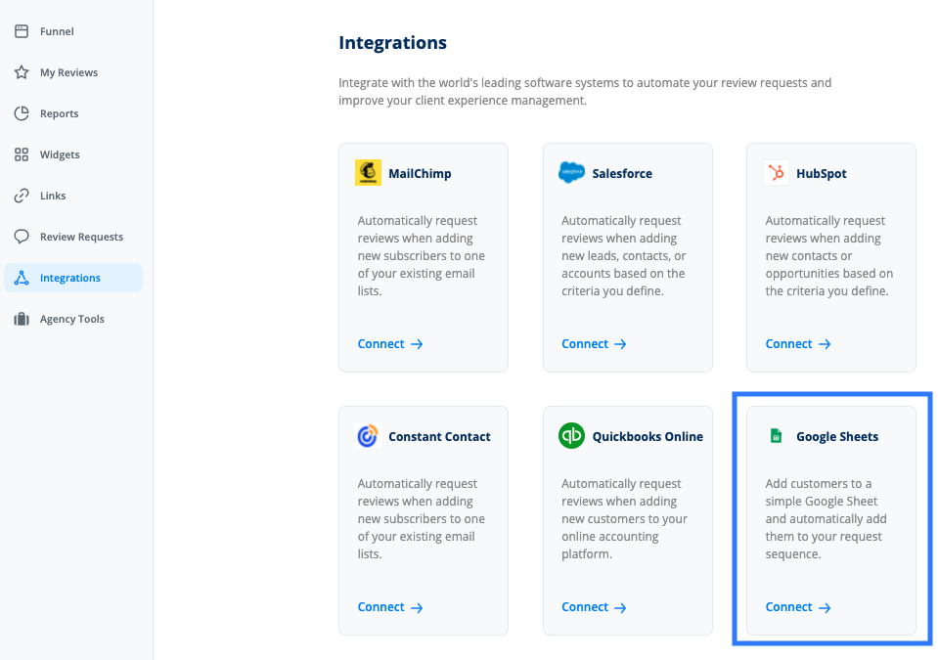This screenshot has width=938, height=660.
Task: Select the Google Sheets logo
Action: tap(775, 435)
